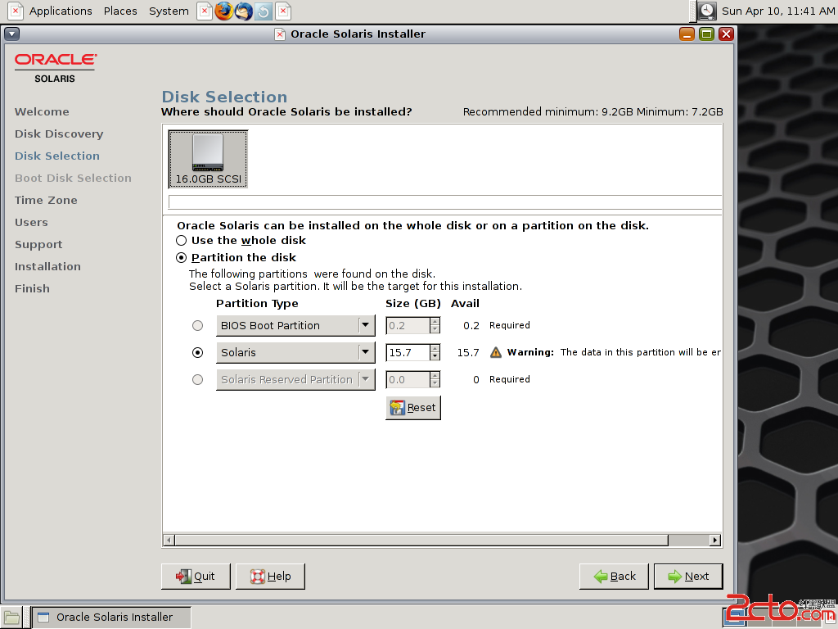Viewport: 838px width, 629px height.
Task: Open the BIOS Boot Partition type dropdown
Action: point(295,326)
